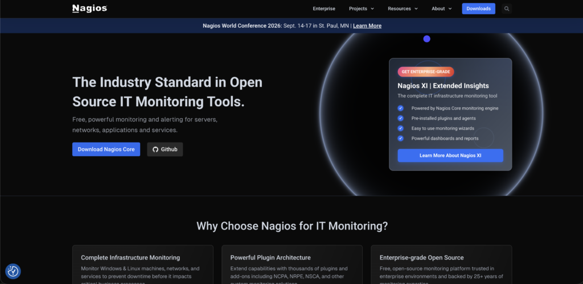Click The Industry Standard hero headline
583x284 pixels.
pos(167,92)
